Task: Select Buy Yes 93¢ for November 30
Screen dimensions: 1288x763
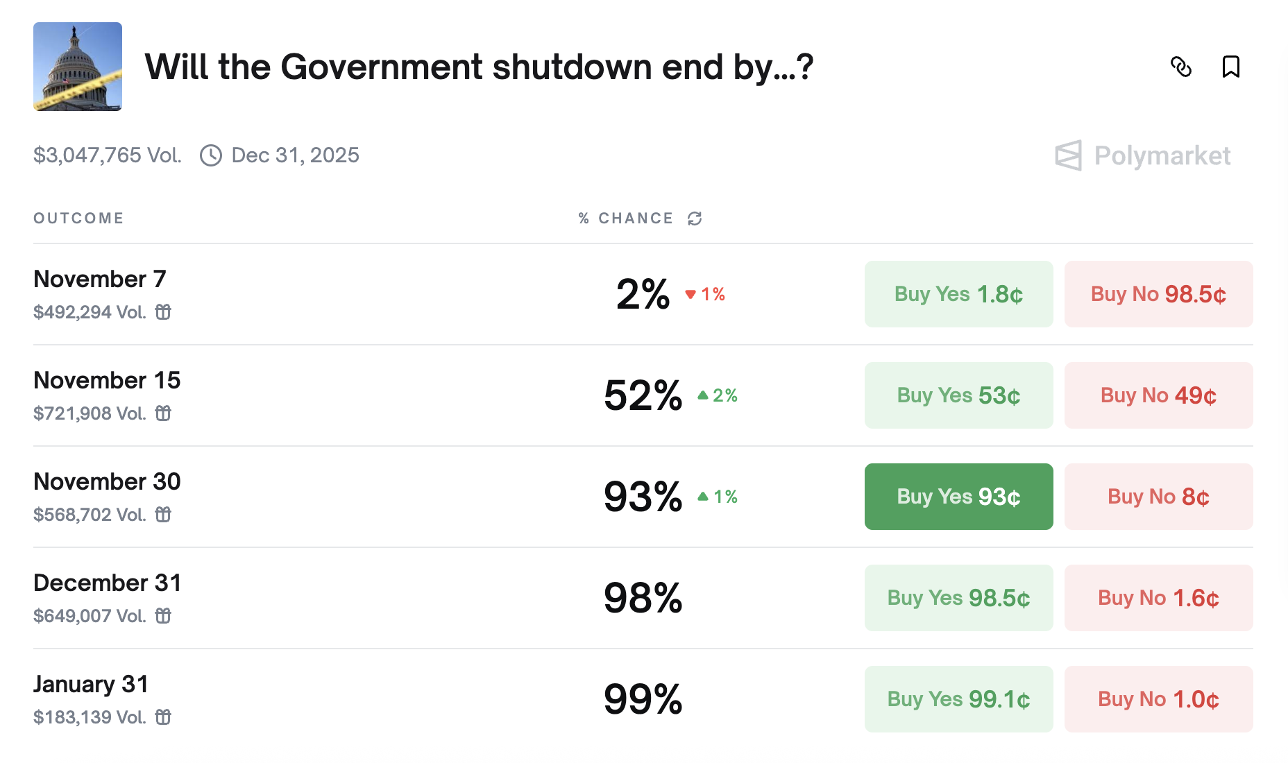Action: [x=958, y=497]
